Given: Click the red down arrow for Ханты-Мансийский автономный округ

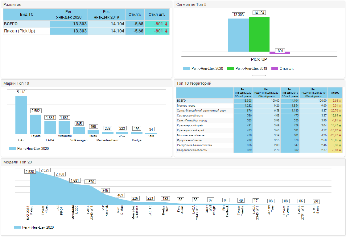Looking at the screenshot, I should coord(340,111).
